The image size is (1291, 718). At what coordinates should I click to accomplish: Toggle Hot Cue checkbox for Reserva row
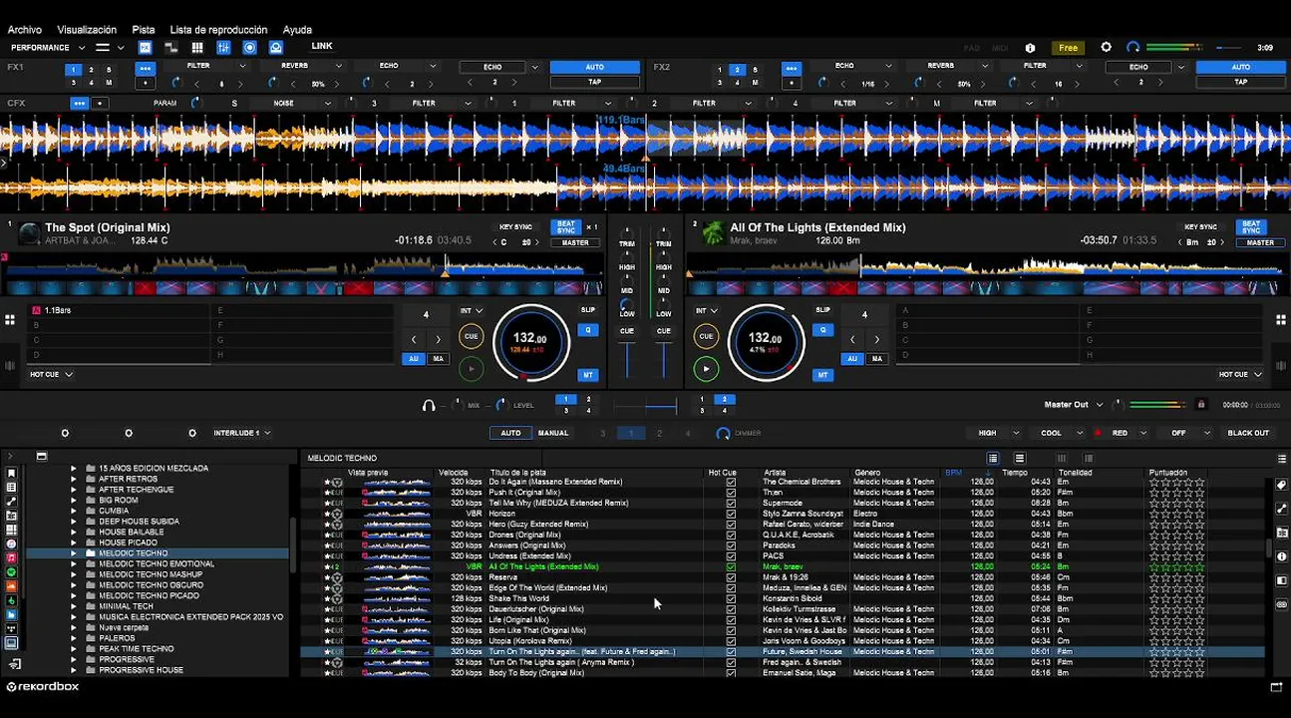[731, 577]
